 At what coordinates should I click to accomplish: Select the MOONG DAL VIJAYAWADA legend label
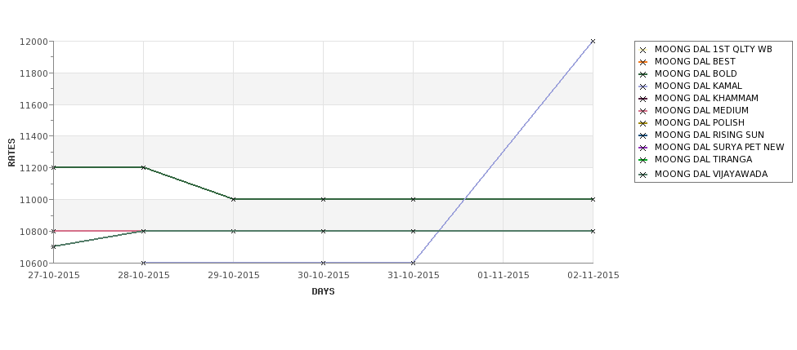[711, 174]
